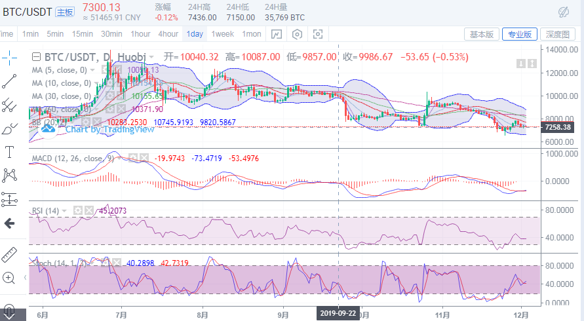
Task: Switch to the 30min timeframe
Action: click(111, 34)
